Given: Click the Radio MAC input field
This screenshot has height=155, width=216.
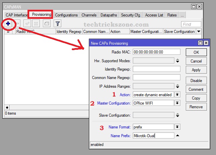Looking at the screenshot, I should click(156, 52).
